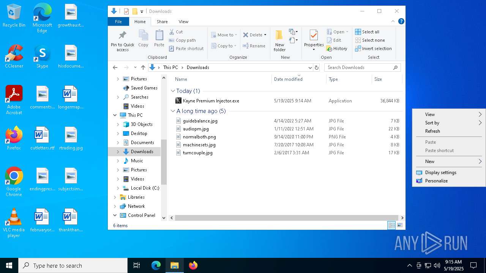The image size is (486, 273).
Task: Click Paste shortcut in ribbon
Action: [186, 49]
